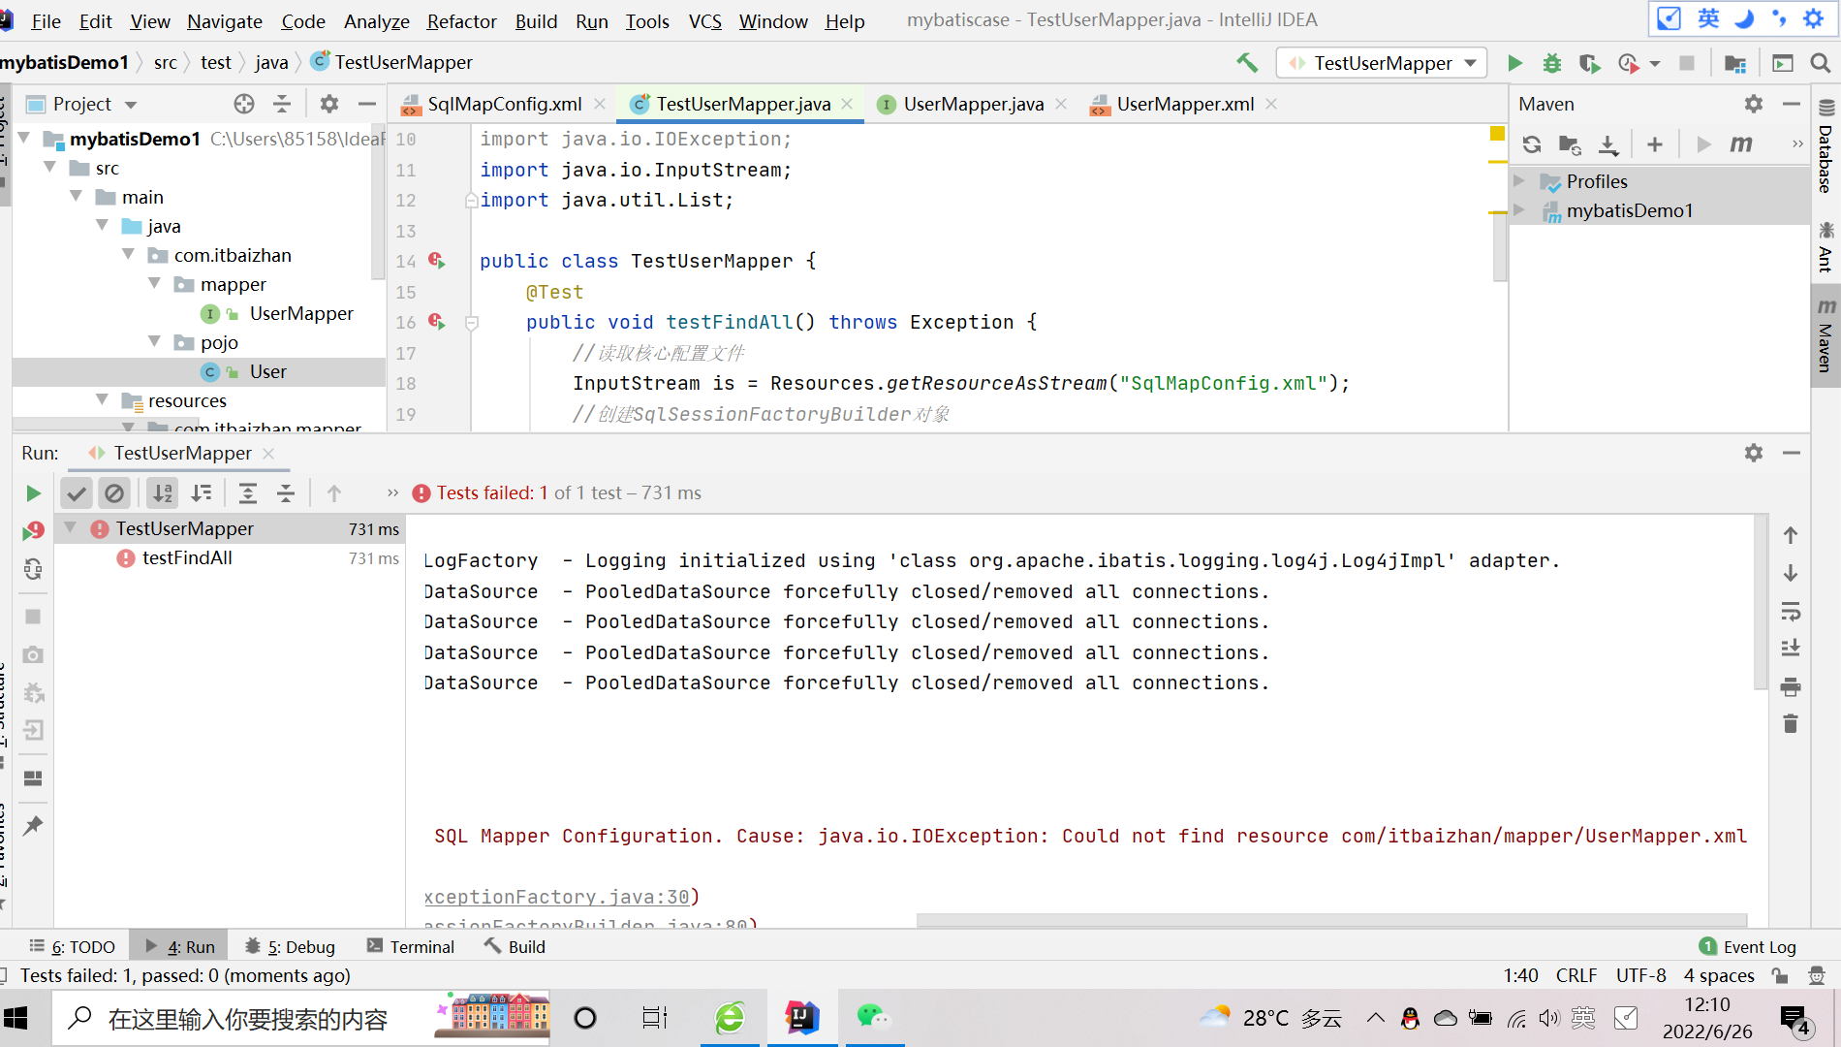Collapse the com.itbaizhan package node
1841x1047 pixels.
pos(129,254)
